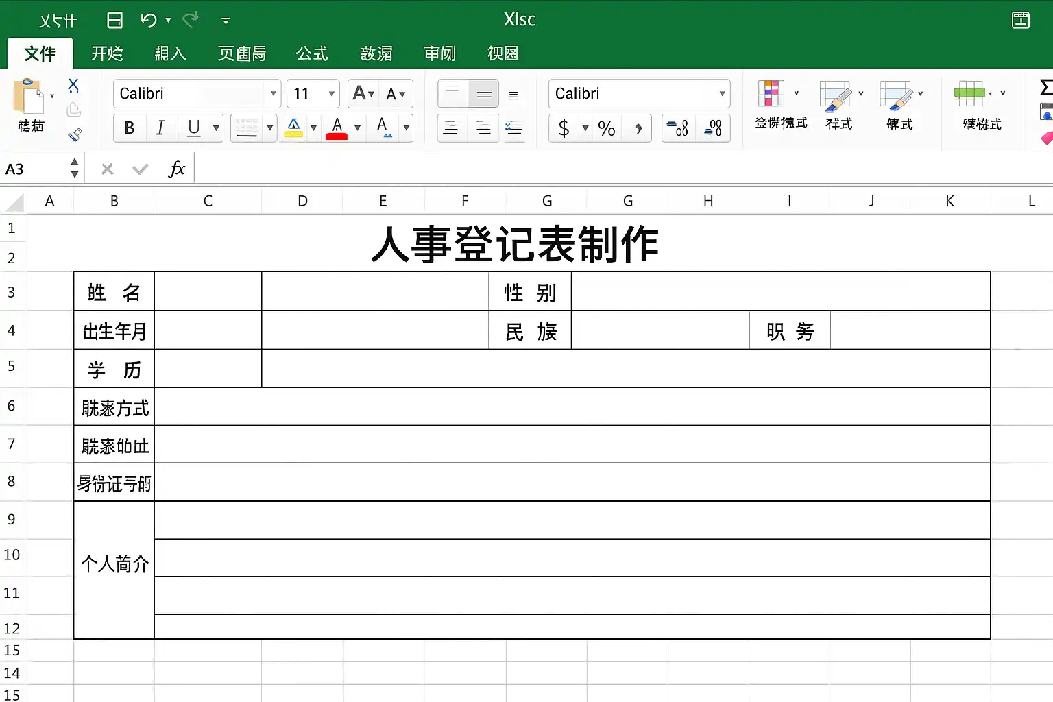The height and width of the screenshot is (702, 1053).
Task: Switch to the 公式 ribbon tab
Action: [x=312, y=53]
